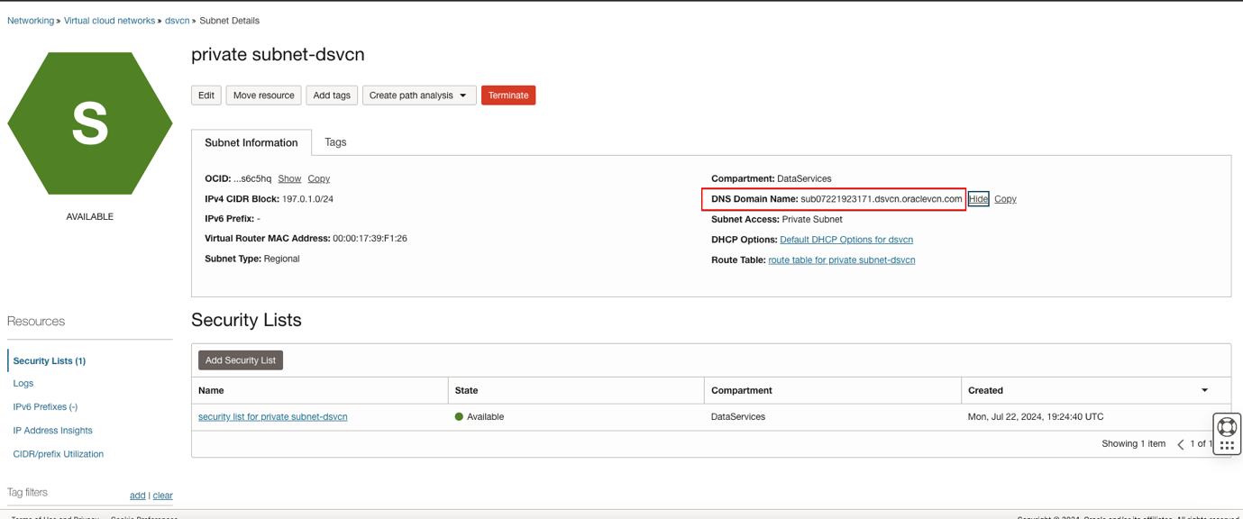This screenshot has width=1243, height=519.
Task: Click the grid dots under the lifebuoy
Action: (x=1227, y=445)
